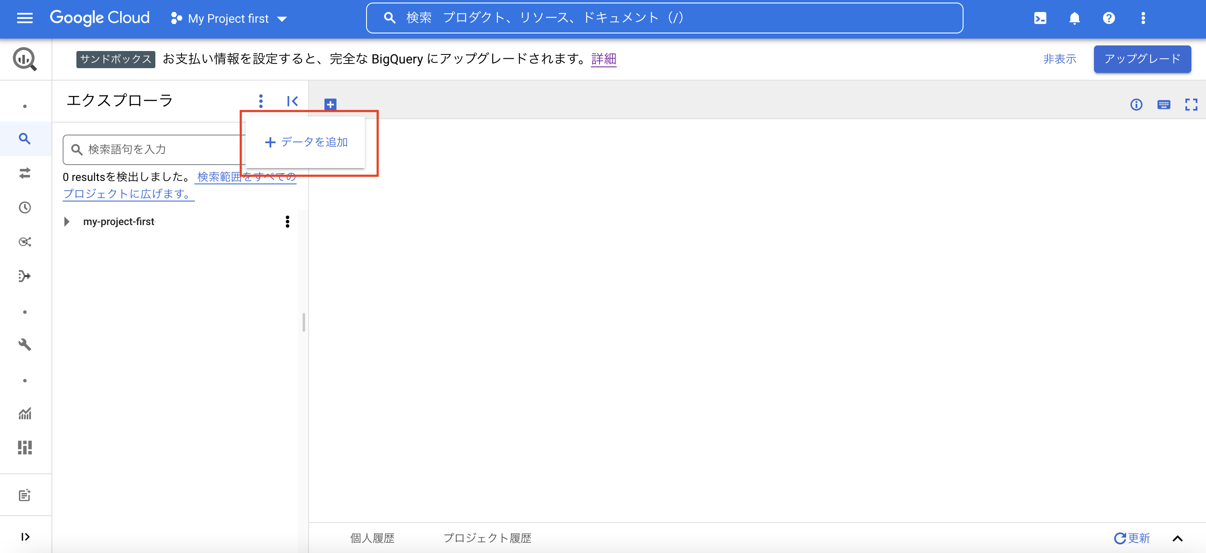Expand the left navigation sidebar
This screenshot has width=1206, height=553.
pos(25,537)
